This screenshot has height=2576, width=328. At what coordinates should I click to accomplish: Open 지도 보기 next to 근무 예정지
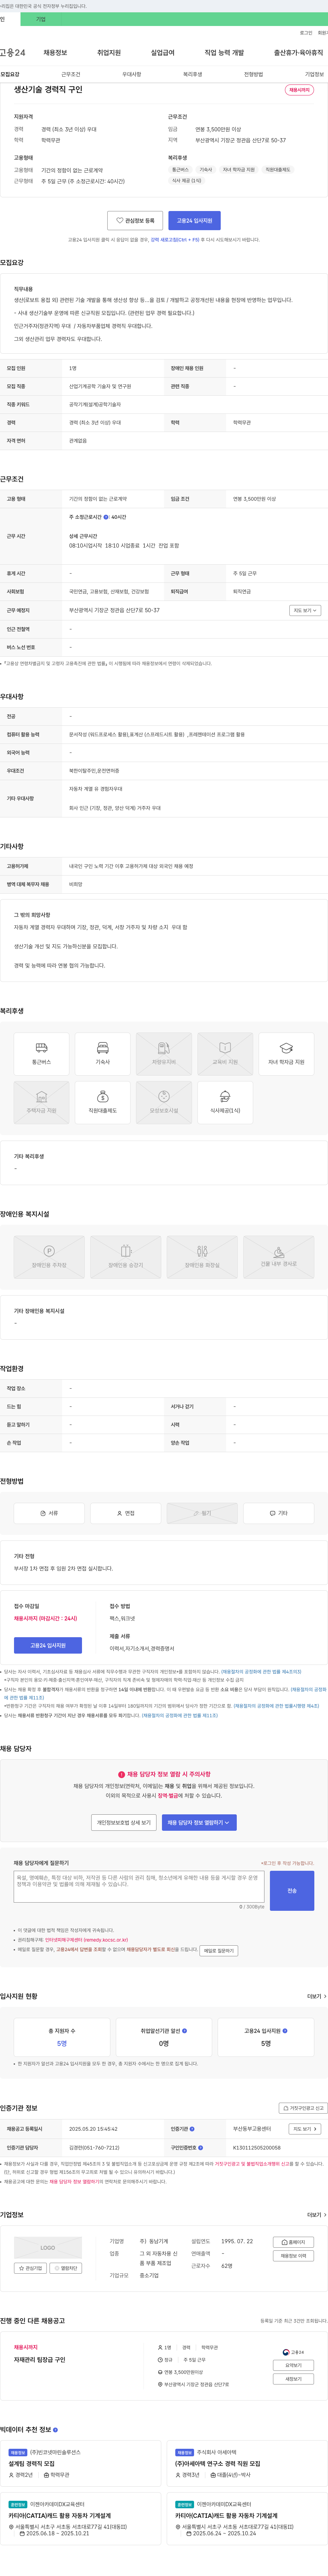(x=305, y=610)
